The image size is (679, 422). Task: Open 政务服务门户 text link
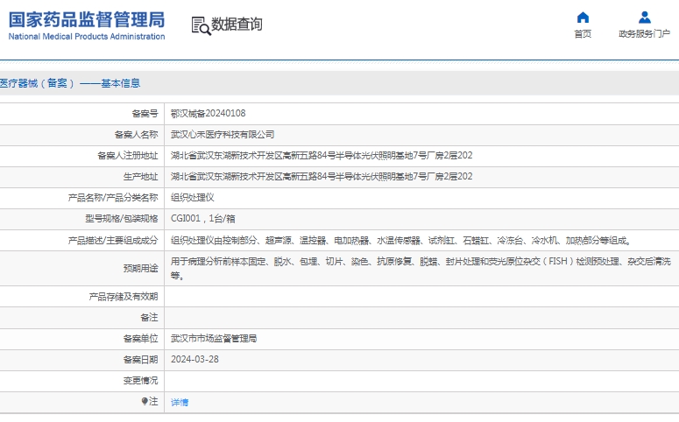pyautogui.click(x=644, y=34)
